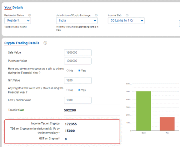Click the Income Tax on Cryptos value 172355
The width and height of the screenshot is (180, 147).
pyautogui.click(x=71, y=124)
